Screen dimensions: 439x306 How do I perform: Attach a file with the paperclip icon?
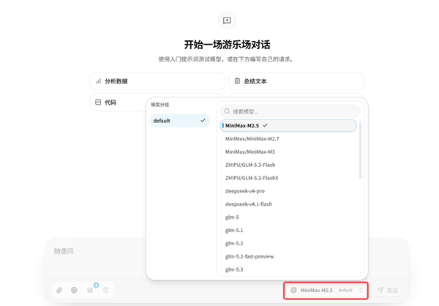(59, 290)
